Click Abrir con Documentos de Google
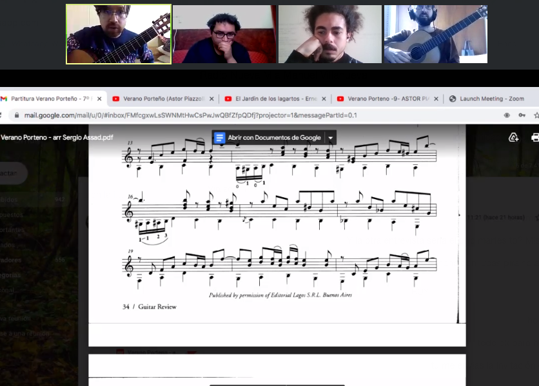Image resolution: width=539 pixels, height=386 pixels. pos(274,138)
